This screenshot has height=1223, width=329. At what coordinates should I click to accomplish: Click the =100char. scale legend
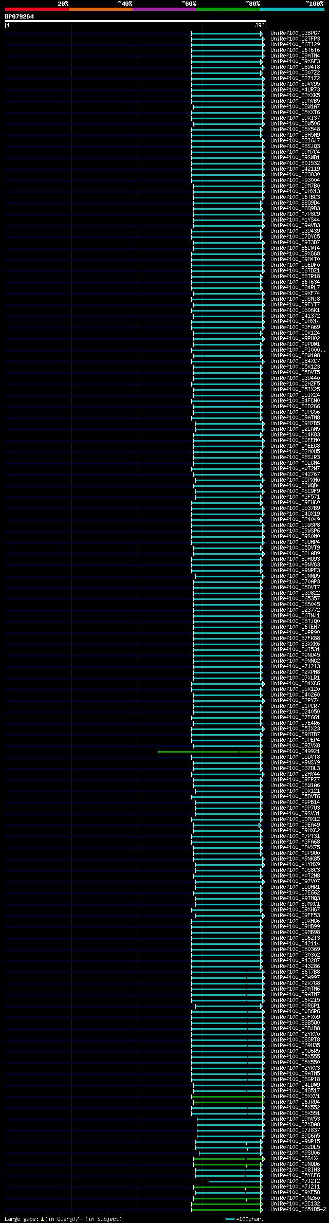tap(245, 1219)
